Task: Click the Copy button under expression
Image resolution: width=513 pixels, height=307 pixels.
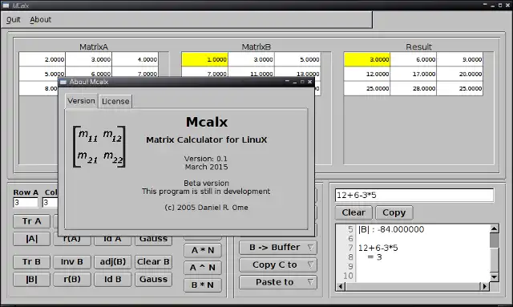Action: click(x=394, y=212)
